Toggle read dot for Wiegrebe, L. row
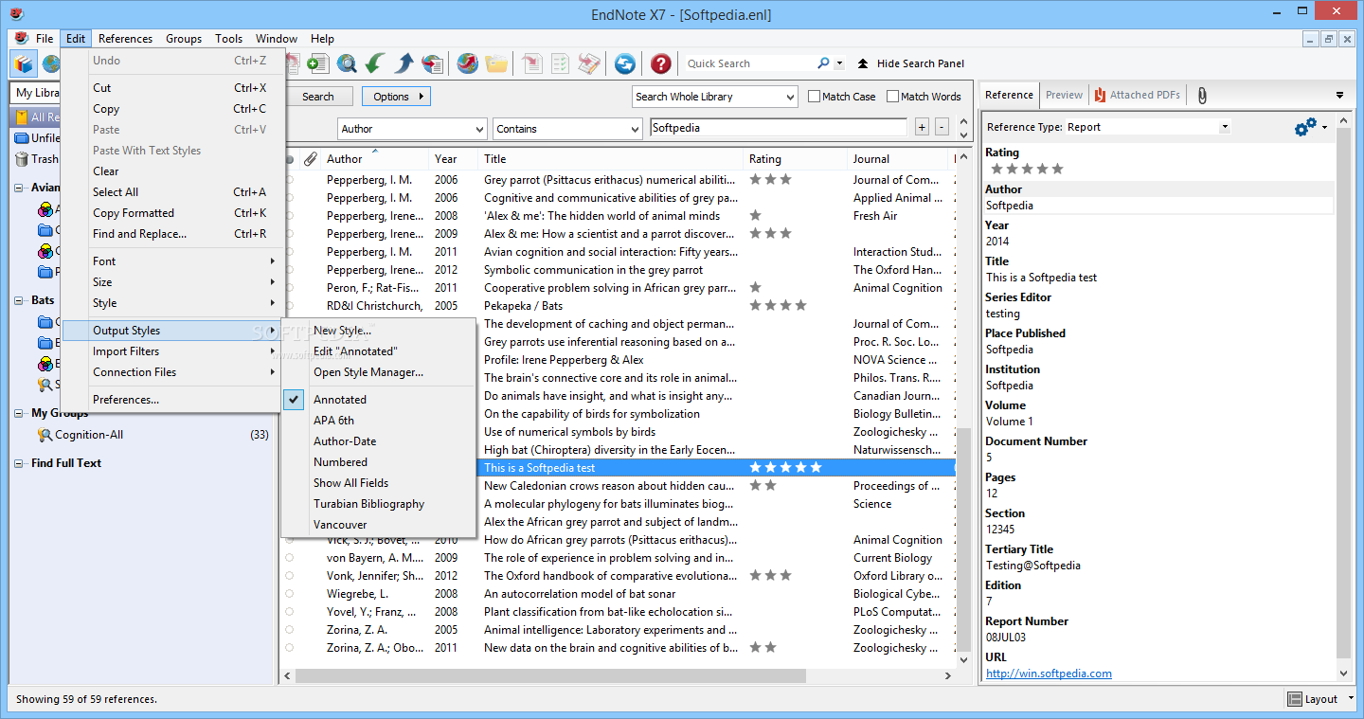 pos(290,594)
